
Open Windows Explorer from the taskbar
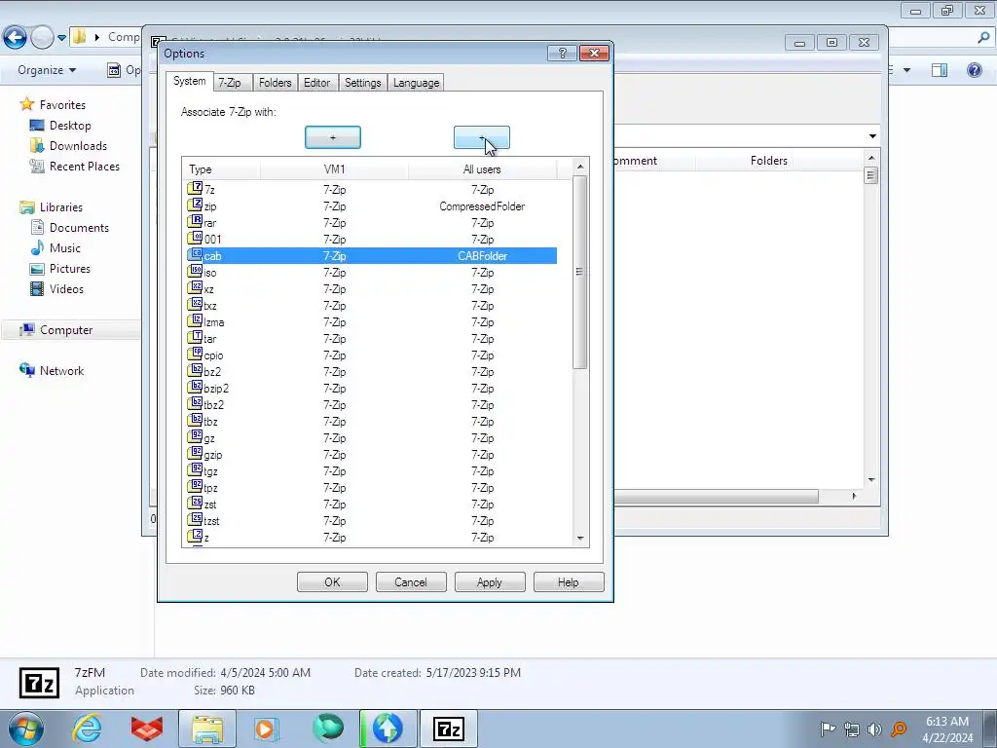[x=207, y=729]
